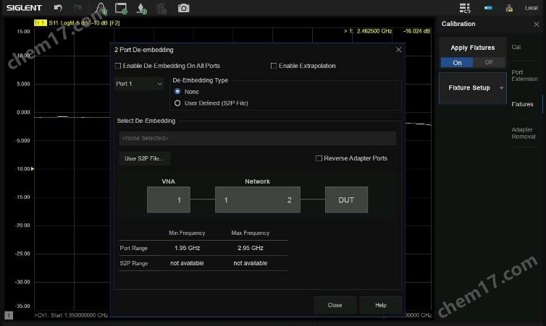Open the Adapter Removal tab

pyautogui.click(x=524, y=132)
